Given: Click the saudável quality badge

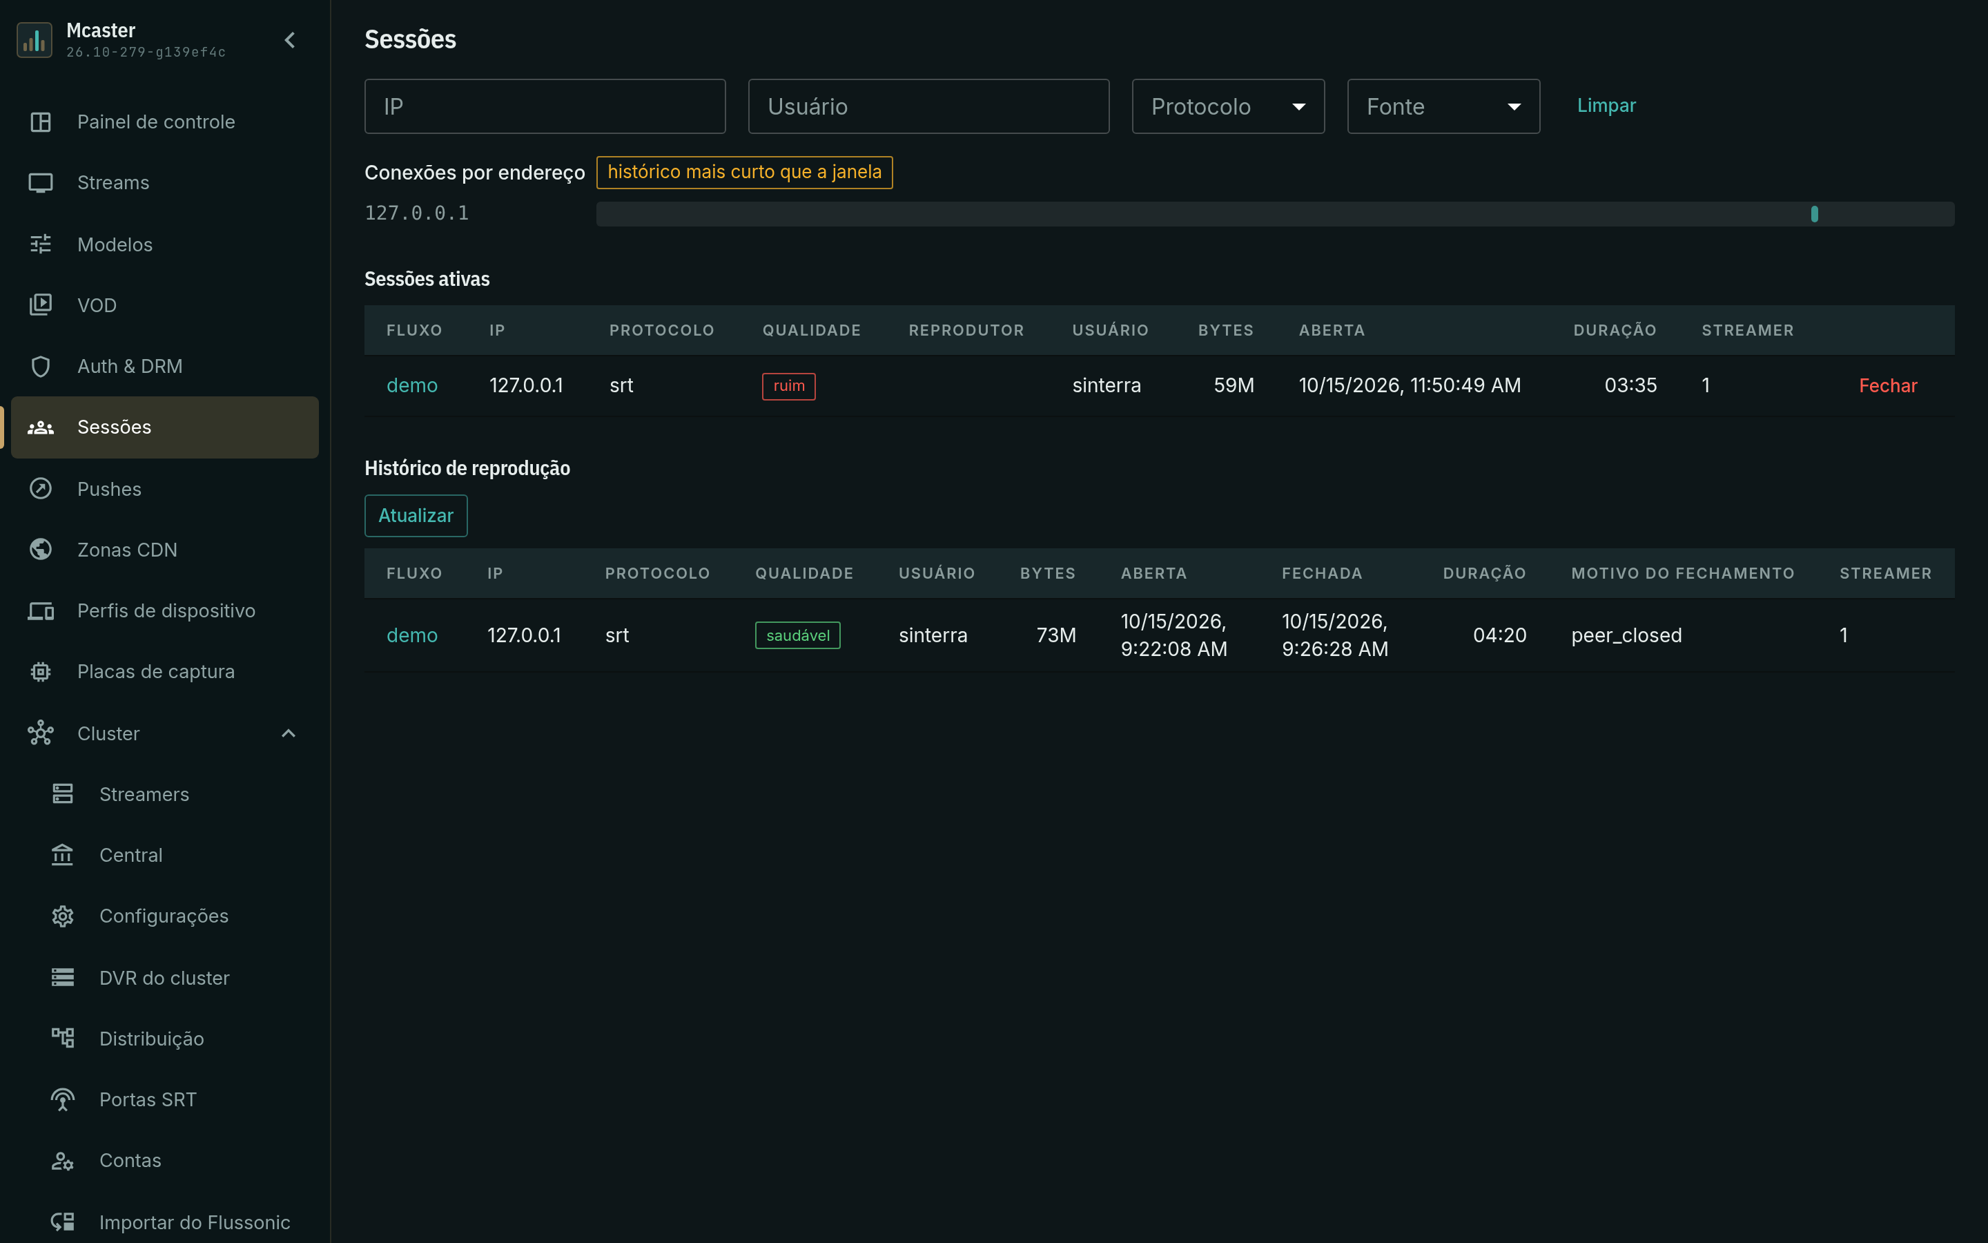Looking at the screenshot, I should (798, 635).
